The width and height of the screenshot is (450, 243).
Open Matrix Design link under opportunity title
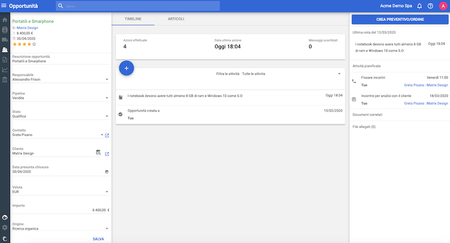click(x=27, y=28)
